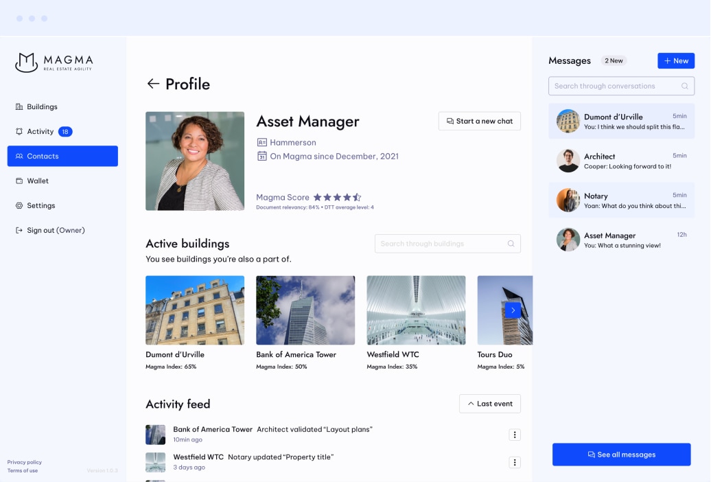Open Activity section showing 18 notifications
Screen dimensions: 711x482
(41, 131)
